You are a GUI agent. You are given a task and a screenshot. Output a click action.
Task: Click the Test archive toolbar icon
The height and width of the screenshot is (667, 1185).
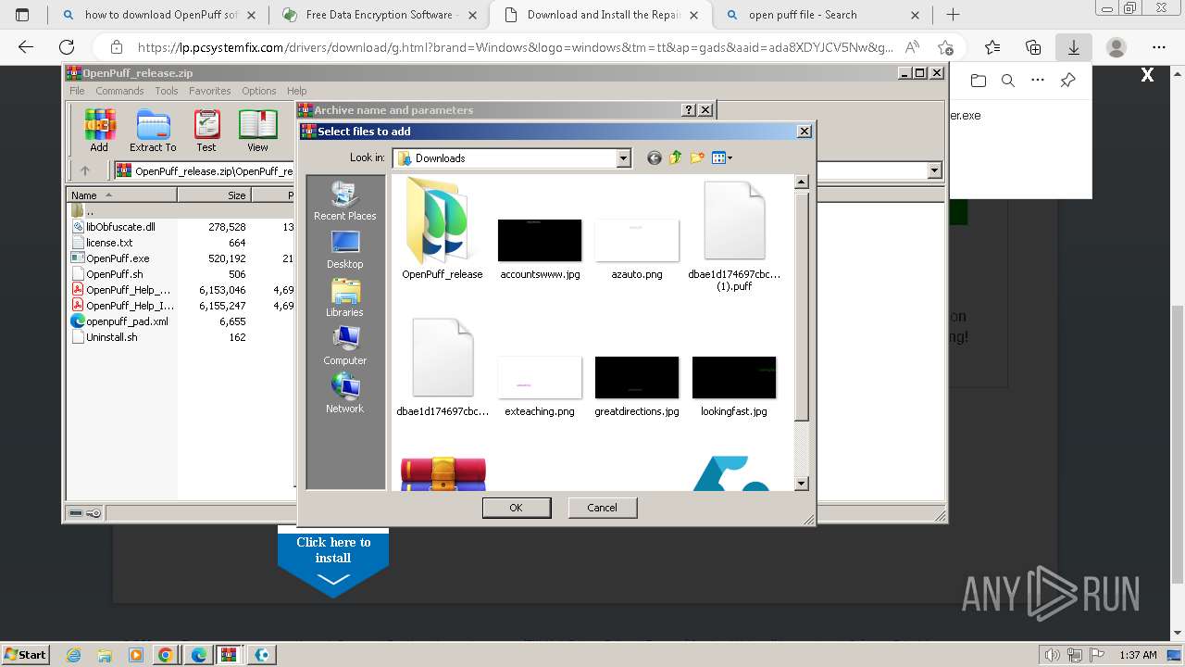coord(206,131)
